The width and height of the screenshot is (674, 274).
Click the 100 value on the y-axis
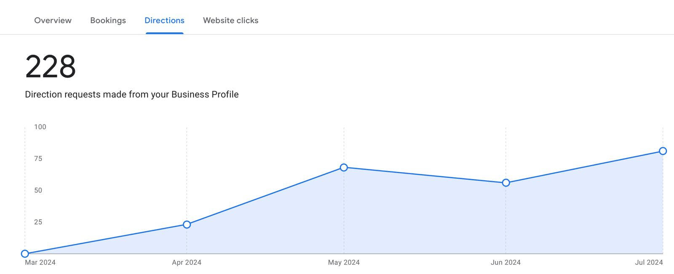tap(40, 127)
